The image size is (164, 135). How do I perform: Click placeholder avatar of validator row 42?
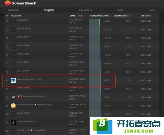click(x=13, y=72)
